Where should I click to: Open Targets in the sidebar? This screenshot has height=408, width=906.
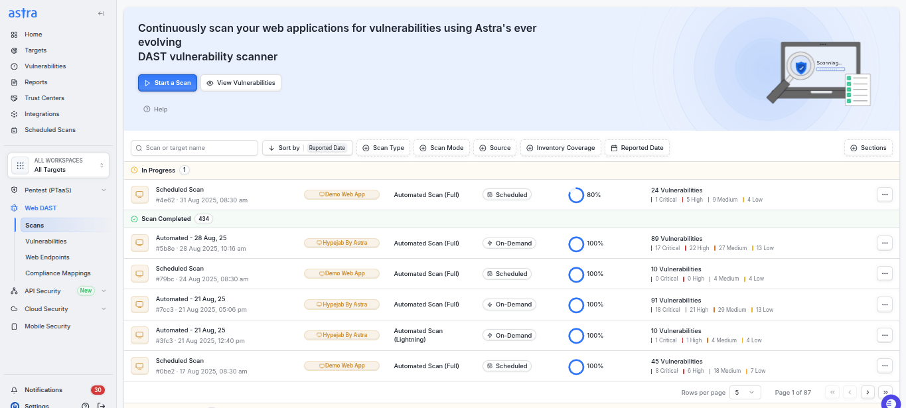click(x=35, y=50)
